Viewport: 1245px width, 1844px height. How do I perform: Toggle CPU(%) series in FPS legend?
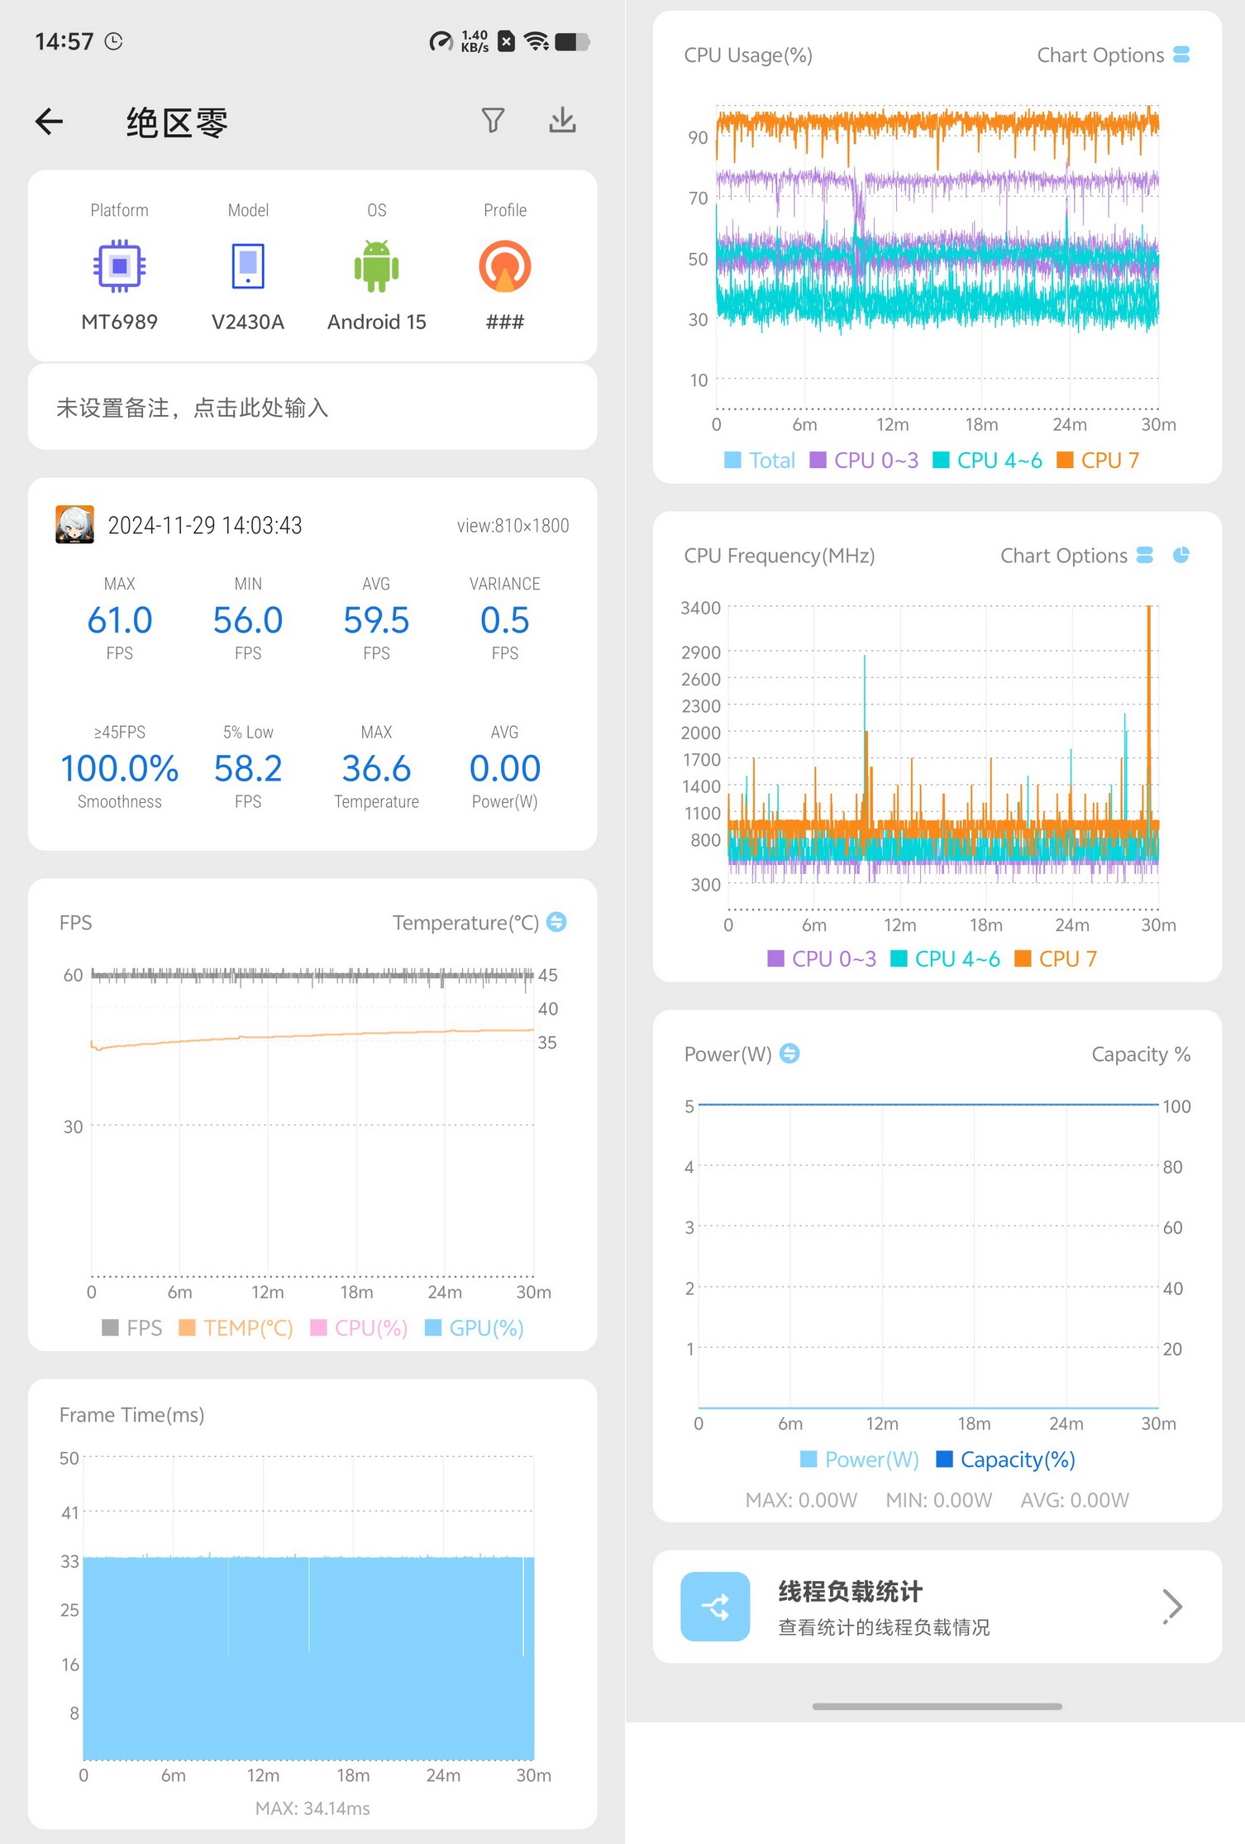click(x=359, y=1328)
